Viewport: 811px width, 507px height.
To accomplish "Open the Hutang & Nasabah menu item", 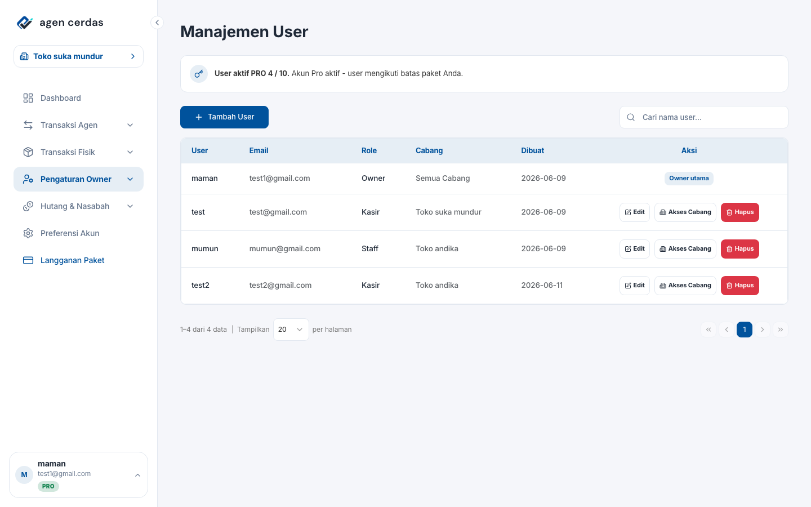I will pos(78,206).
